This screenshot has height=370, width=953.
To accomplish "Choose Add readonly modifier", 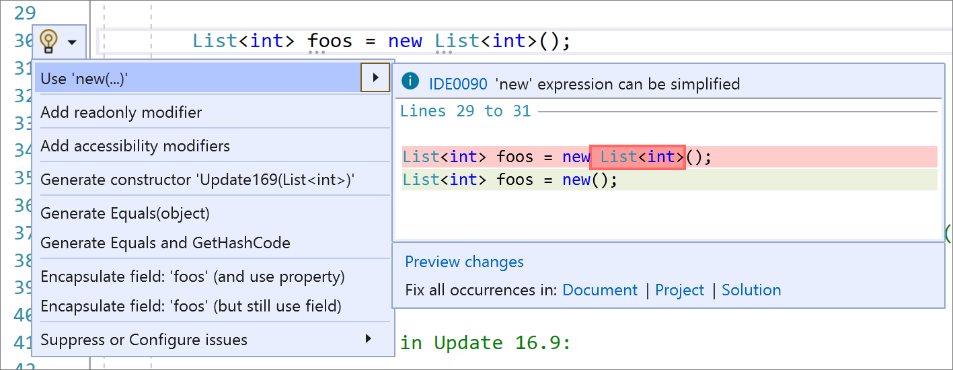I will (x=213, y=112).
